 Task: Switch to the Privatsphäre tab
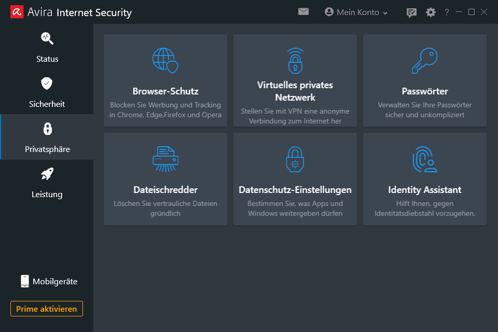[x=47, y=137]
